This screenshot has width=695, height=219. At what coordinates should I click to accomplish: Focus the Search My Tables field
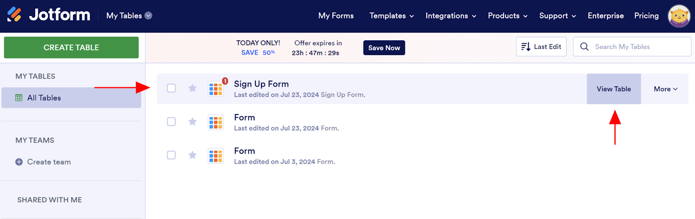[639, 47]
